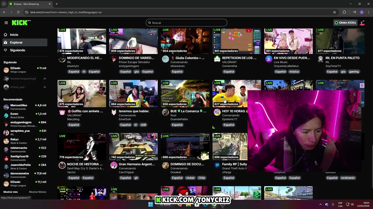The height and width of the screenshot is (209, 373).
Task: Open the Golfito con amiwis stream thumbnail
Action: pyautogui.click(x=82, y=93)
